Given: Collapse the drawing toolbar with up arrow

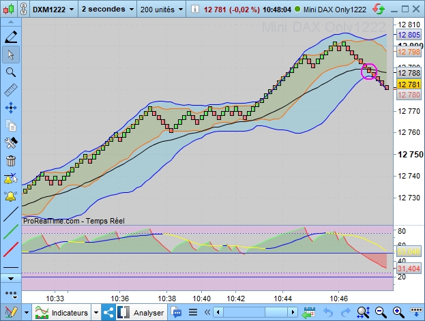Looking at the screenshot, I should click(x=11, y=22).
